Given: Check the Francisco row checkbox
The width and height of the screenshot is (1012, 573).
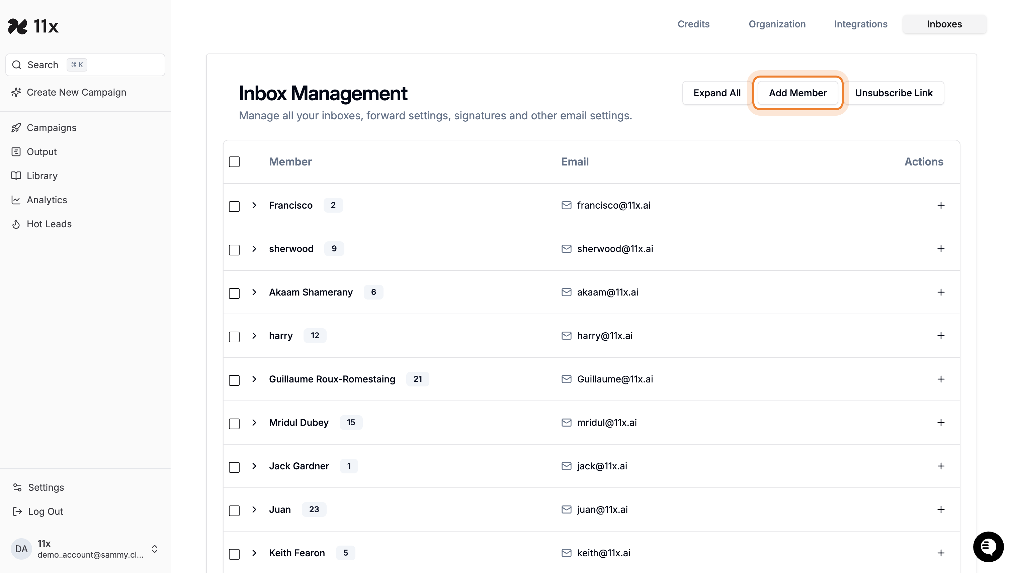Looking at the screenshot, I should (x=234, y=207).
